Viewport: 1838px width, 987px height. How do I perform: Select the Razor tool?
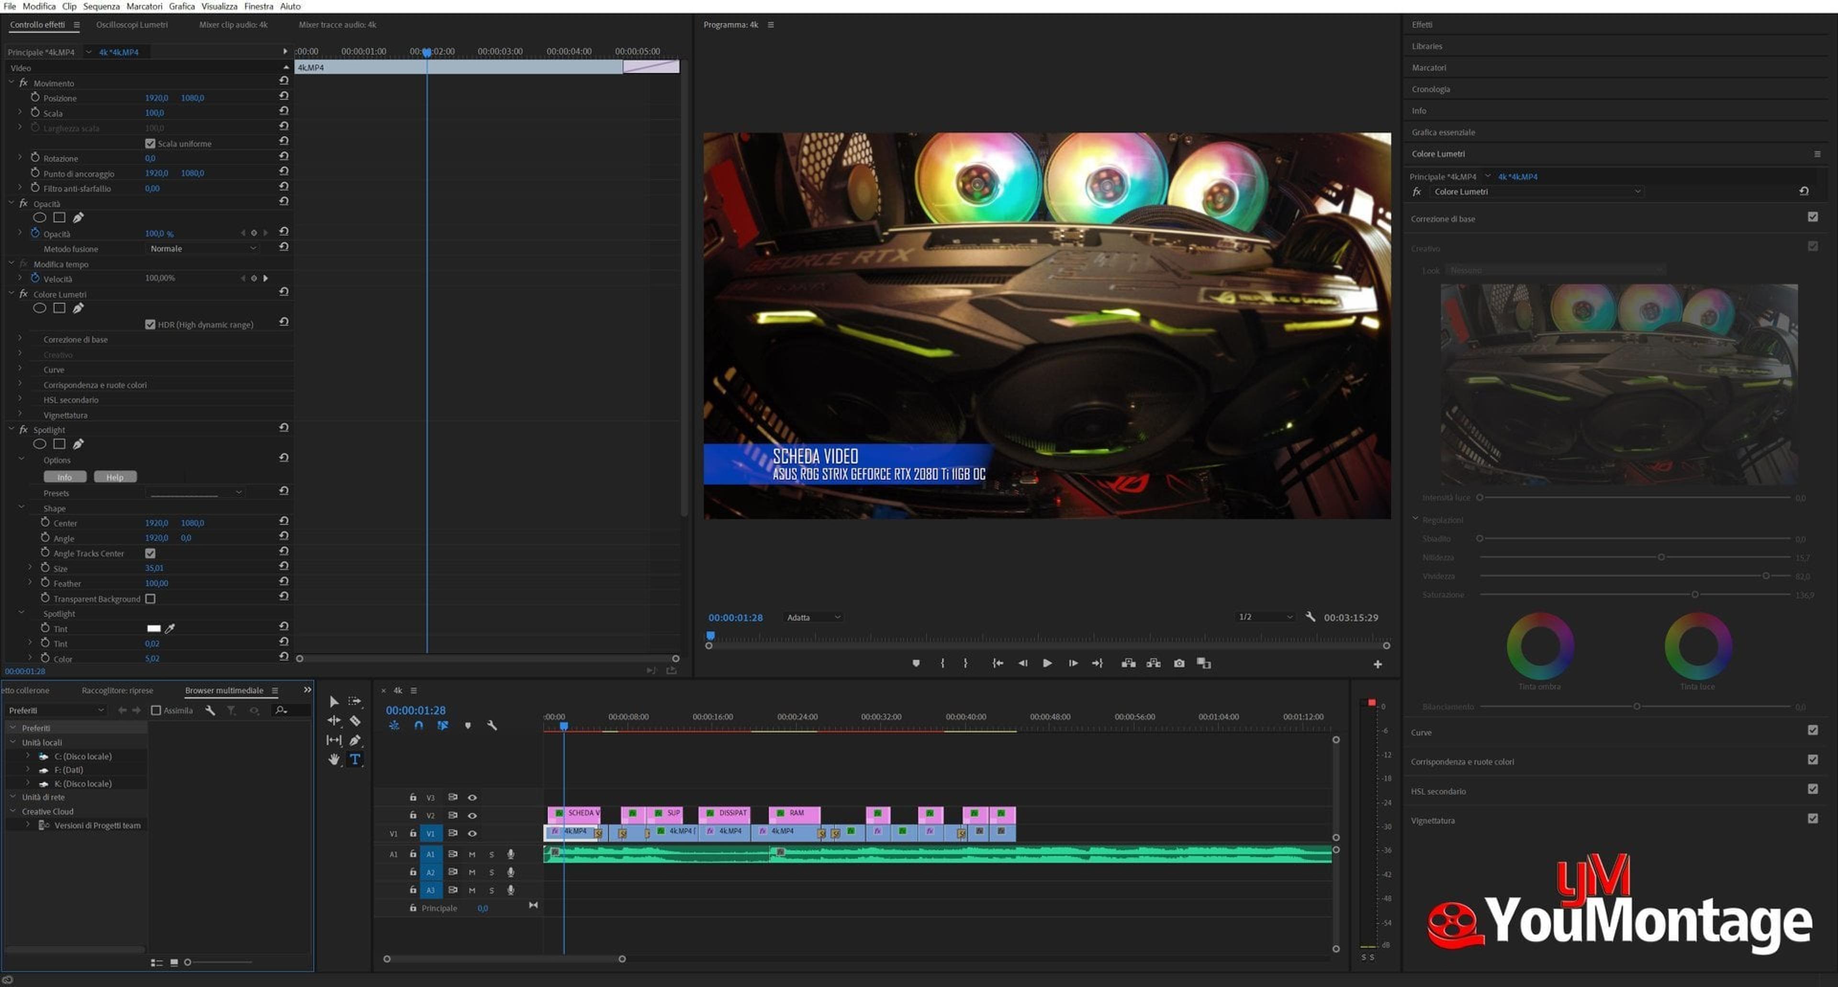click(355, 721)
